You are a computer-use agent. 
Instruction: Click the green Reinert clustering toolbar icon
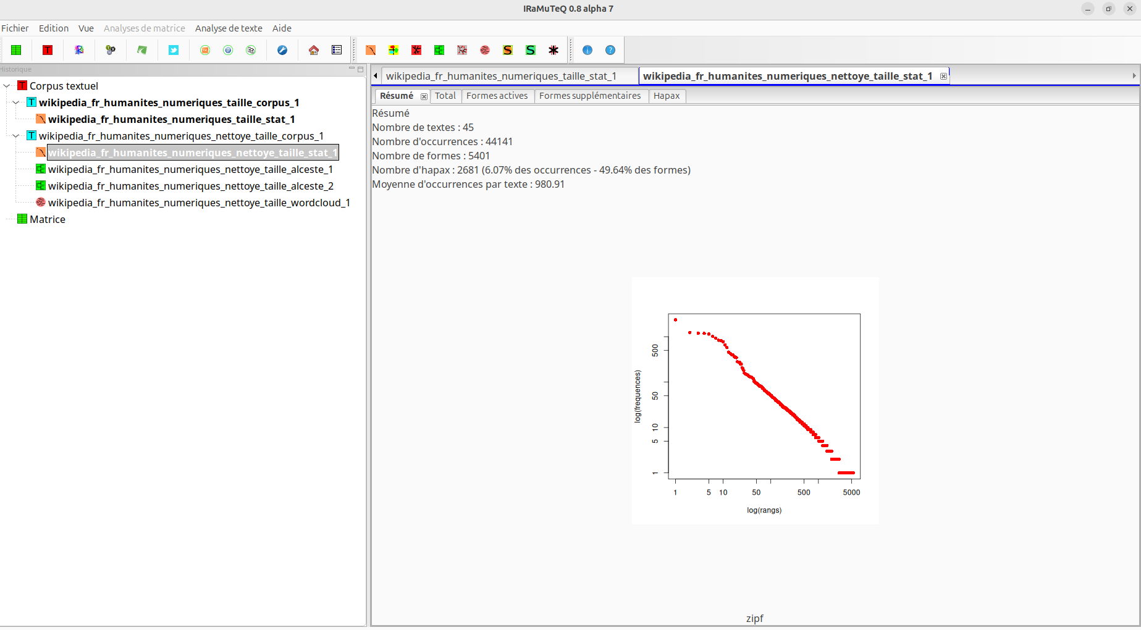[x=439, y=50]
